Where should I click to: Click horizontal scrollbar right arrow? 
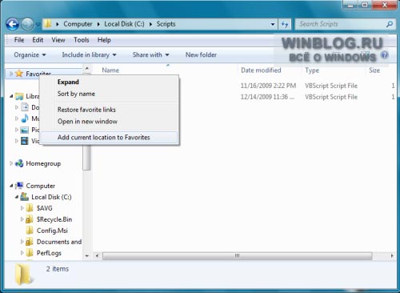click(x=392, y=255)
